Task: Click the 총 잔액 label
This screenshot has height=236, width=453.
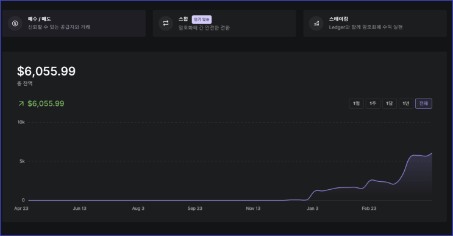Action: pos(25,83)
